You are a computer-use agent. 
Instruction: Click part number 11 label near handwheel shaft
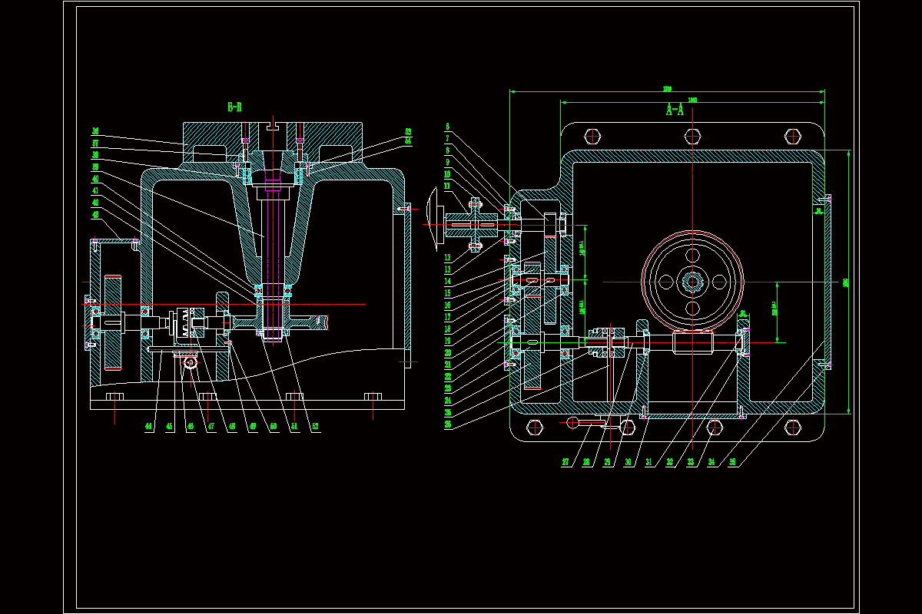point(448,185)
